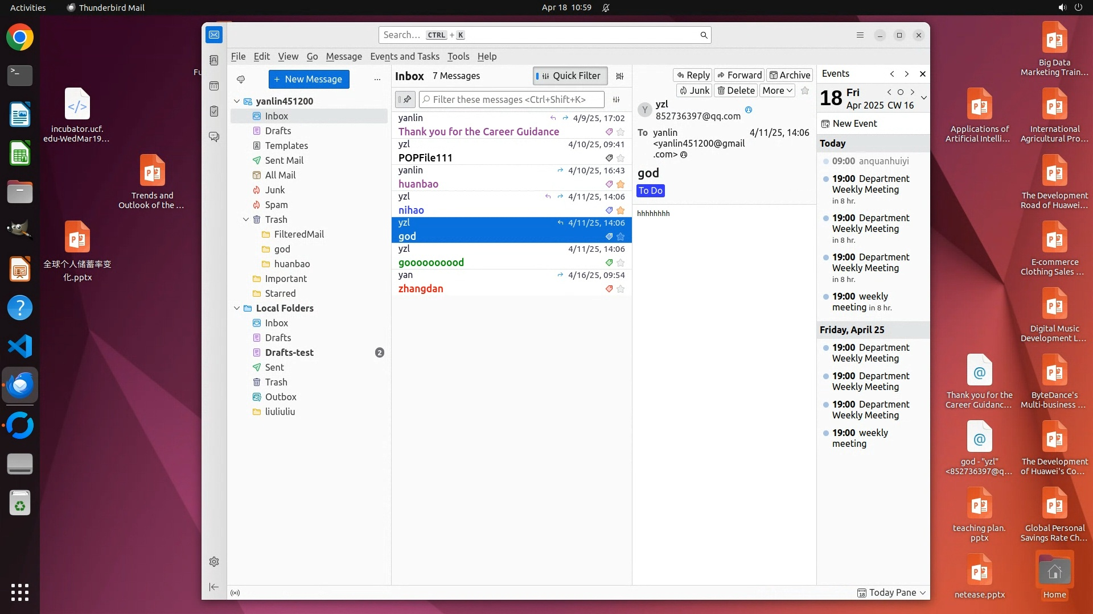Viewport: 1093px width, 614px height.
Task: Collapse the yanlin451200 account tree
Action: 237,101
